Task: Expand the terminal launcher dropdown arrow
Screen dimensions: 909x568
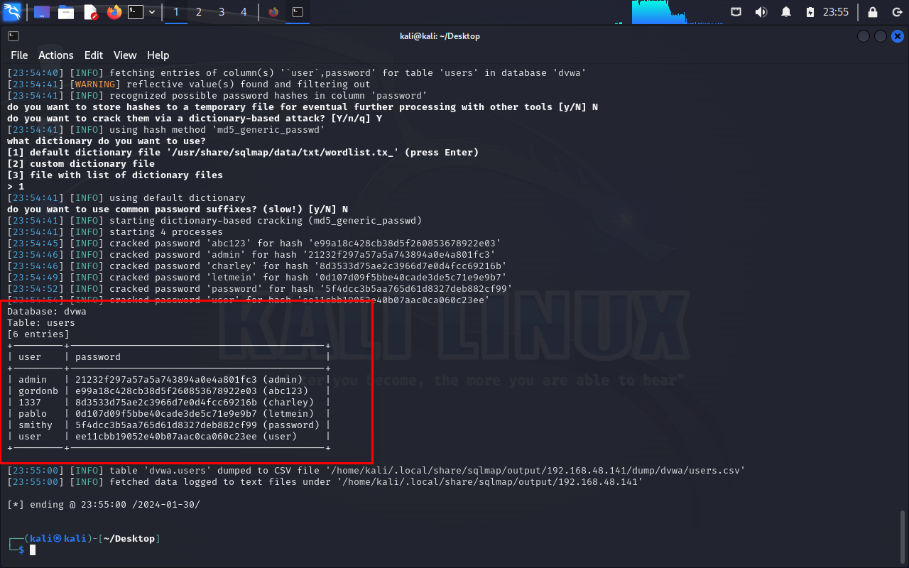Action: (x=152, y=12)
